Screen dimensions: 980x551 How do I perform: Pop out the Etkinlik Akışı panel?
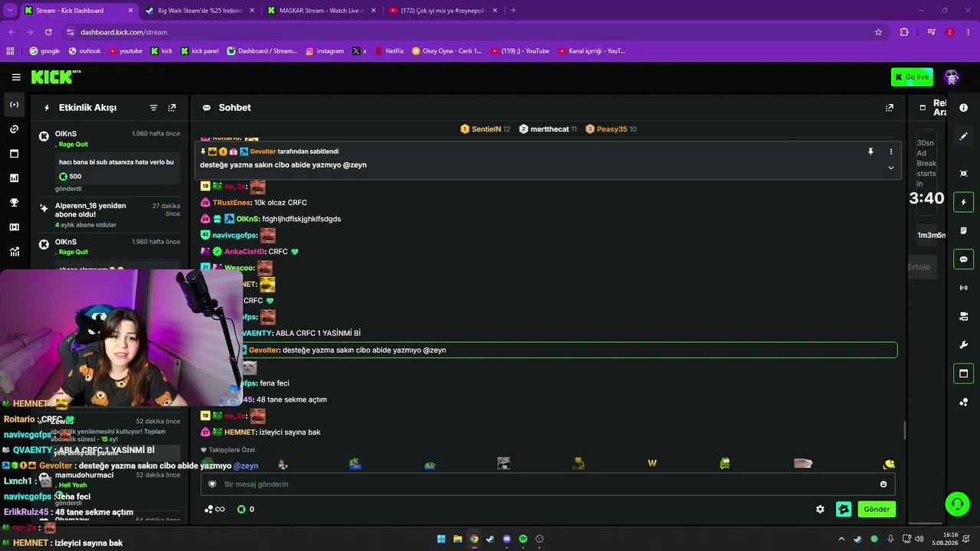point(171,108)
